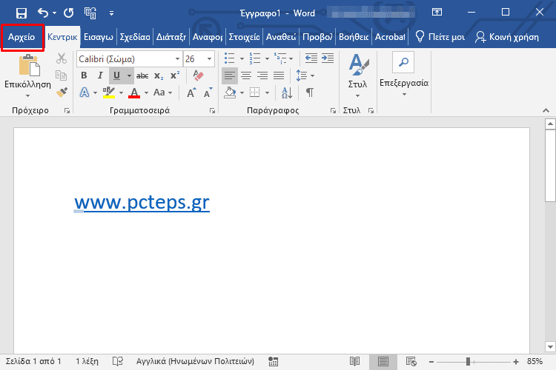Click the numbered list icon
This screenshot has width=556, height=370.
pyautogui.click(x=255, y=58)
